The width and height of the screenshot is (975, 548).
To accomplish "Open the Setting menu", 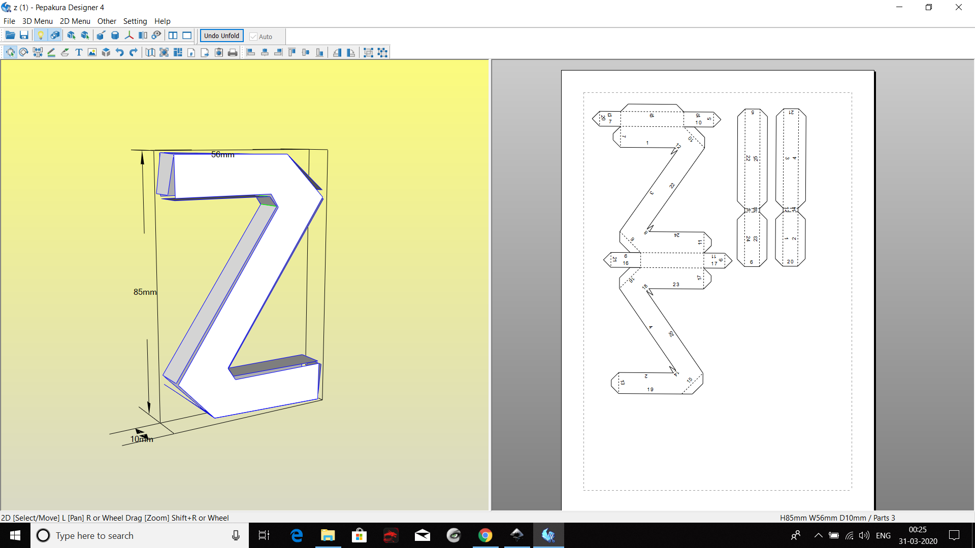I will [x=135, y=21].
